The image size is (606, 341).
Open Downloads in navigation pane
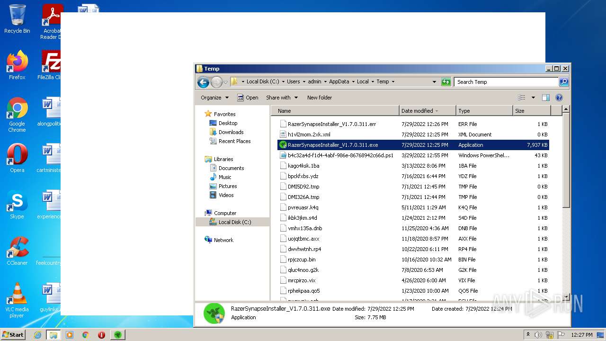click(x=231, y=132)
